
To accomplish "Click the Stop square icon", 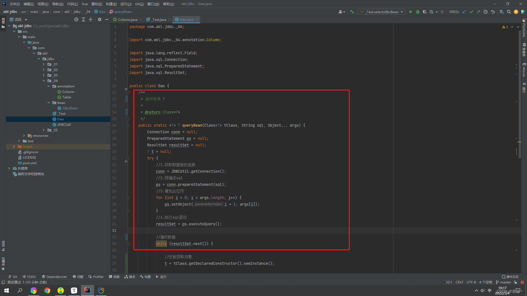I will click(442, 12).
